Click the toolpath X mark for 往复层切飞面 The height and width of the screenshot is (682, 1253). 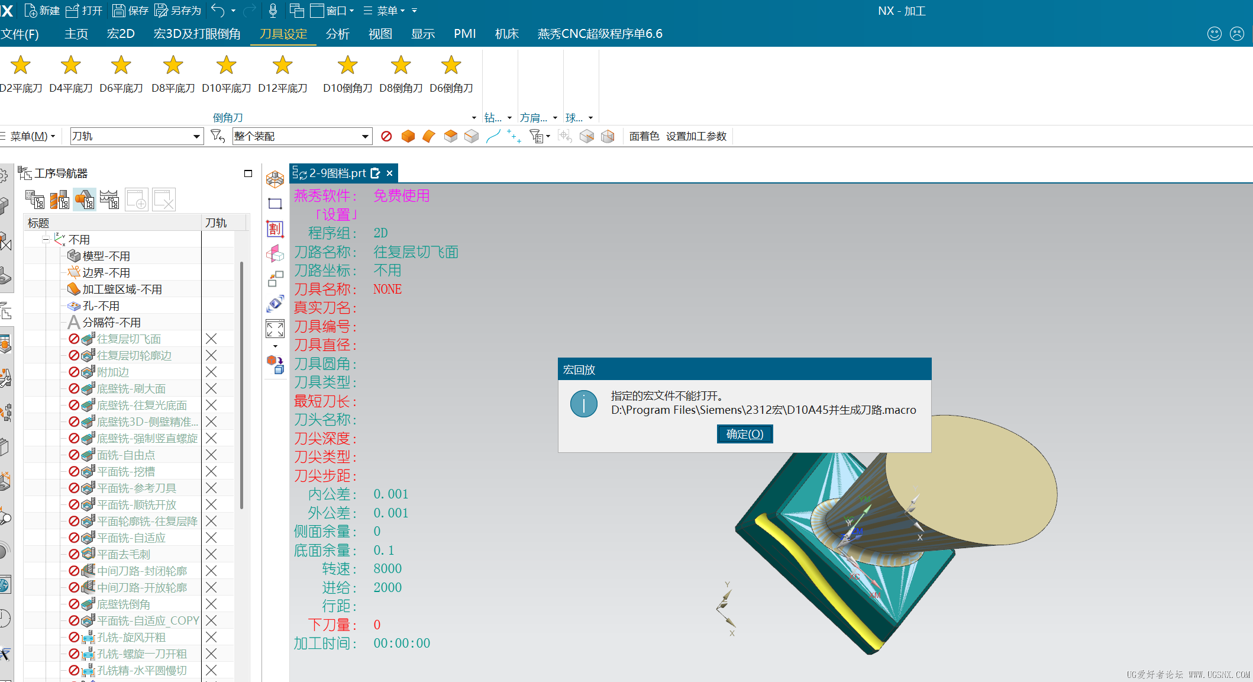click(211, 339)
